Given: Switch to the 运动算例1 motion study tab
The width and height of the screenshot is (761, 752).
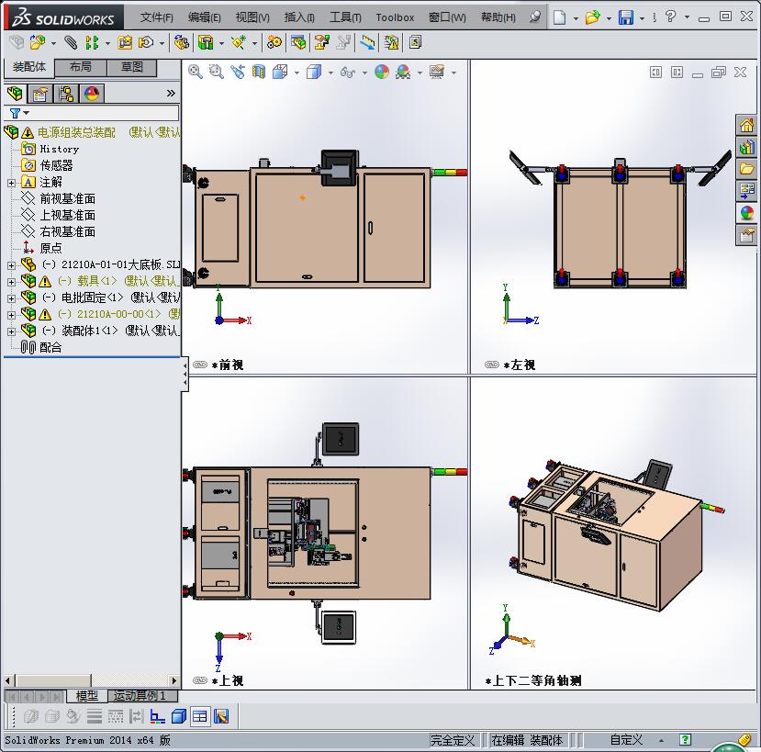Looking at the screenshot, I should [140, 696].
